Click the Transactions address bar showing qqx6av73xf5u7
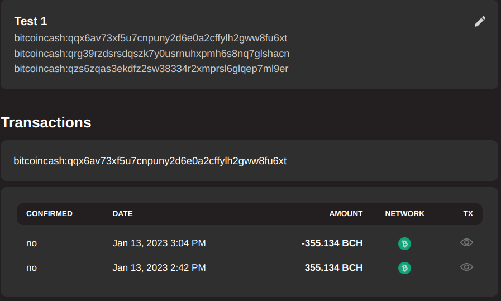Viewport: 501px width, 301px height. point(249,160)
